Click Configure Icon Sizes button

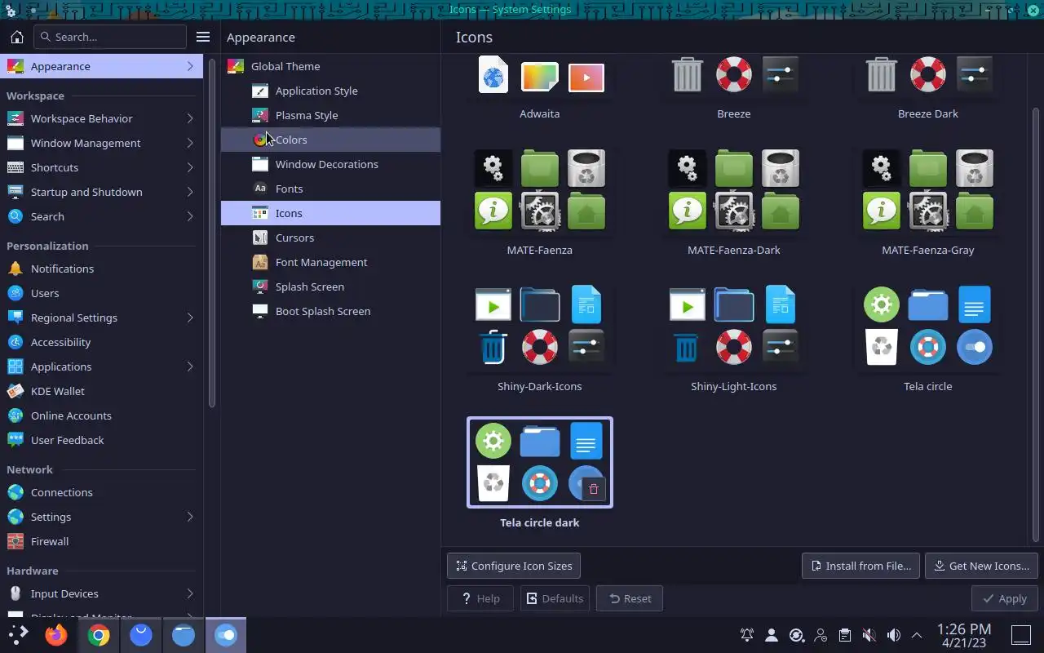click(x=514, y=566)
